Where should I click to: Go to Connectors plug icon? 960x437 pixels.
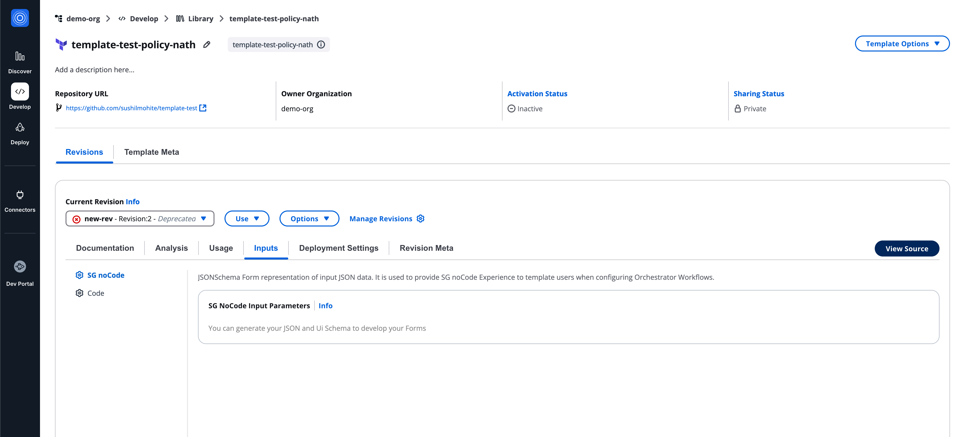(20, 195)
